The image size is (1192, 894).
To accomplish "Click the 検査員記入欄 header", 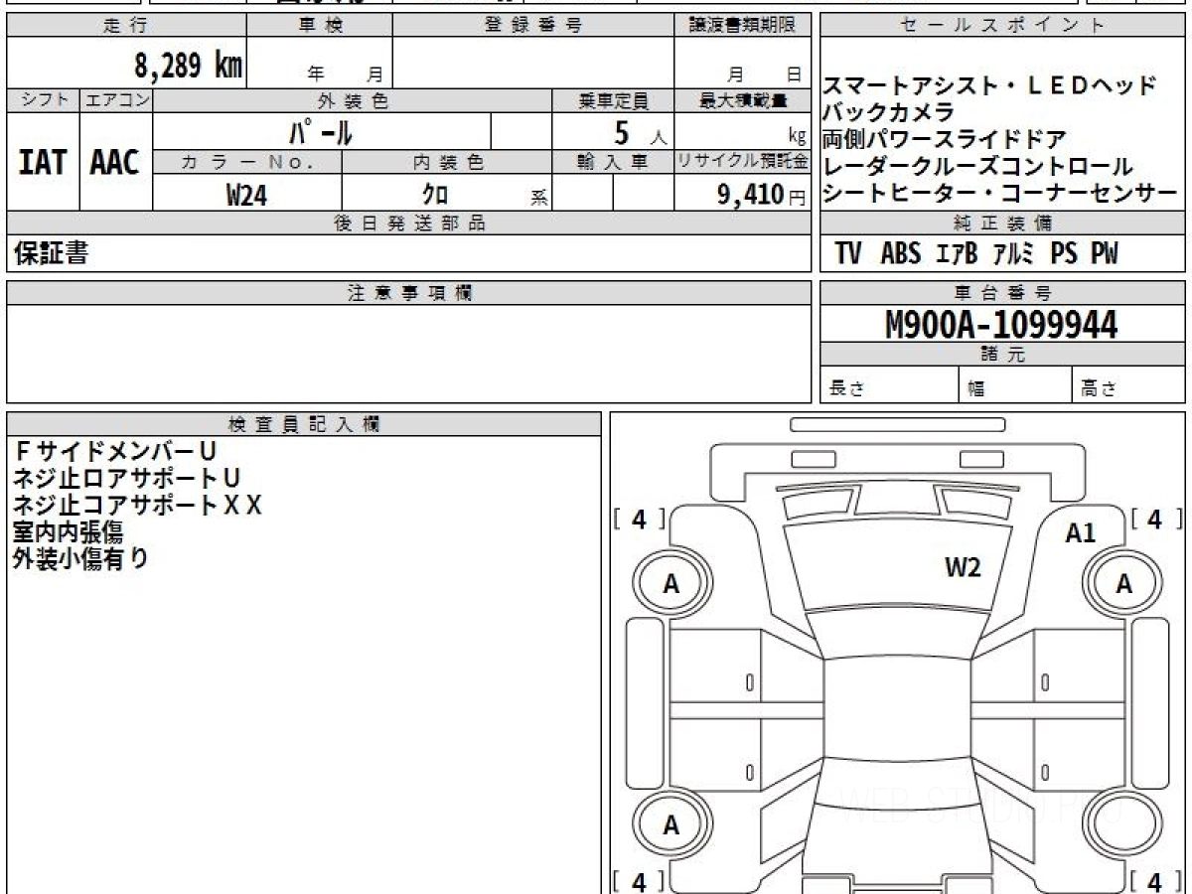I will pyautogui.click(x=304, y=424).
